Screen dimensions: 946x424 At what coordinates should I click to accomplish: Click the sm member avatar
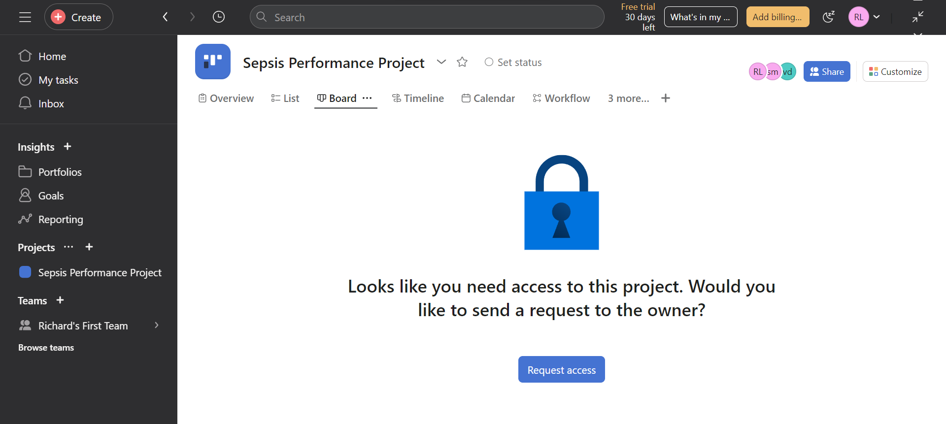point(773,72)
